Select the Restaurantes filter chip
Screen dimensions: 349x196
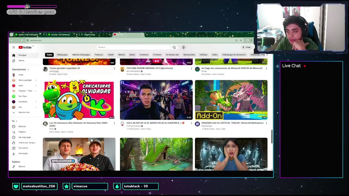[189, 55]
